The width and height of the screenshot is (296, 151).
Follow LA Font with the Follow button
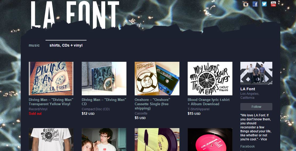256,107
